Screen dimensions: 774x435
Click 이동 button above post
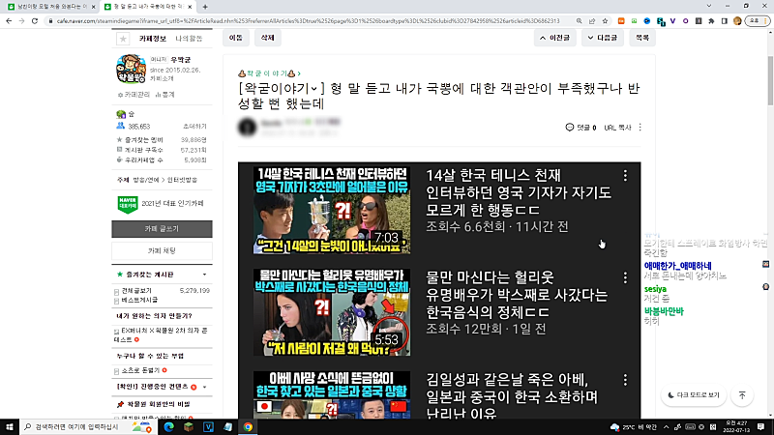point(236,38)
